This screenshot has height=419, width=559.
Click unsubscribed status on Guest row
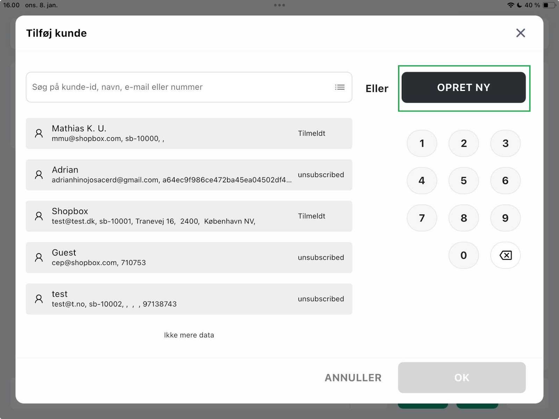coord(321,257)
